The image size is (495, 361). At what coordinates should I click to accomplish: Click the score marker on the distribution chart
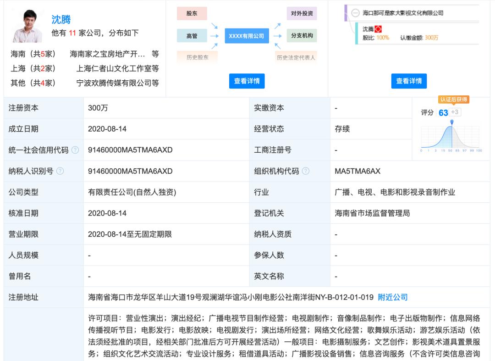[452, 122]
